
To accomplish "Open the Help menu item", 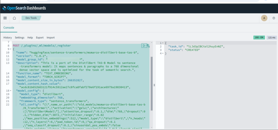I will click(30, 38).
